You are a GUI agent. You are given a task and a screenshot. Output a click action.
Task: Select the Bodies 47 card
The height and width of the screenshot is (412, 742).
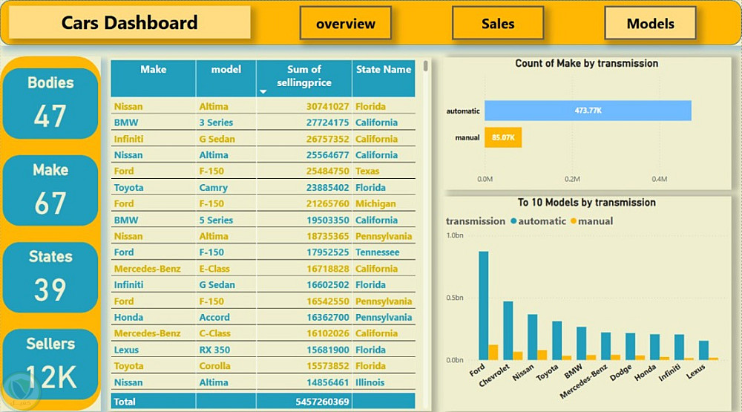click(x=50, y=103)
